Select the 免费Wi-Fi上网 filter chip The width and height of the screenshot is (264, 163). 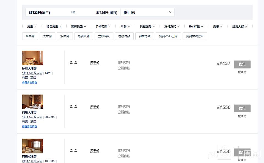pyautogui.click(x=168, y=36)
